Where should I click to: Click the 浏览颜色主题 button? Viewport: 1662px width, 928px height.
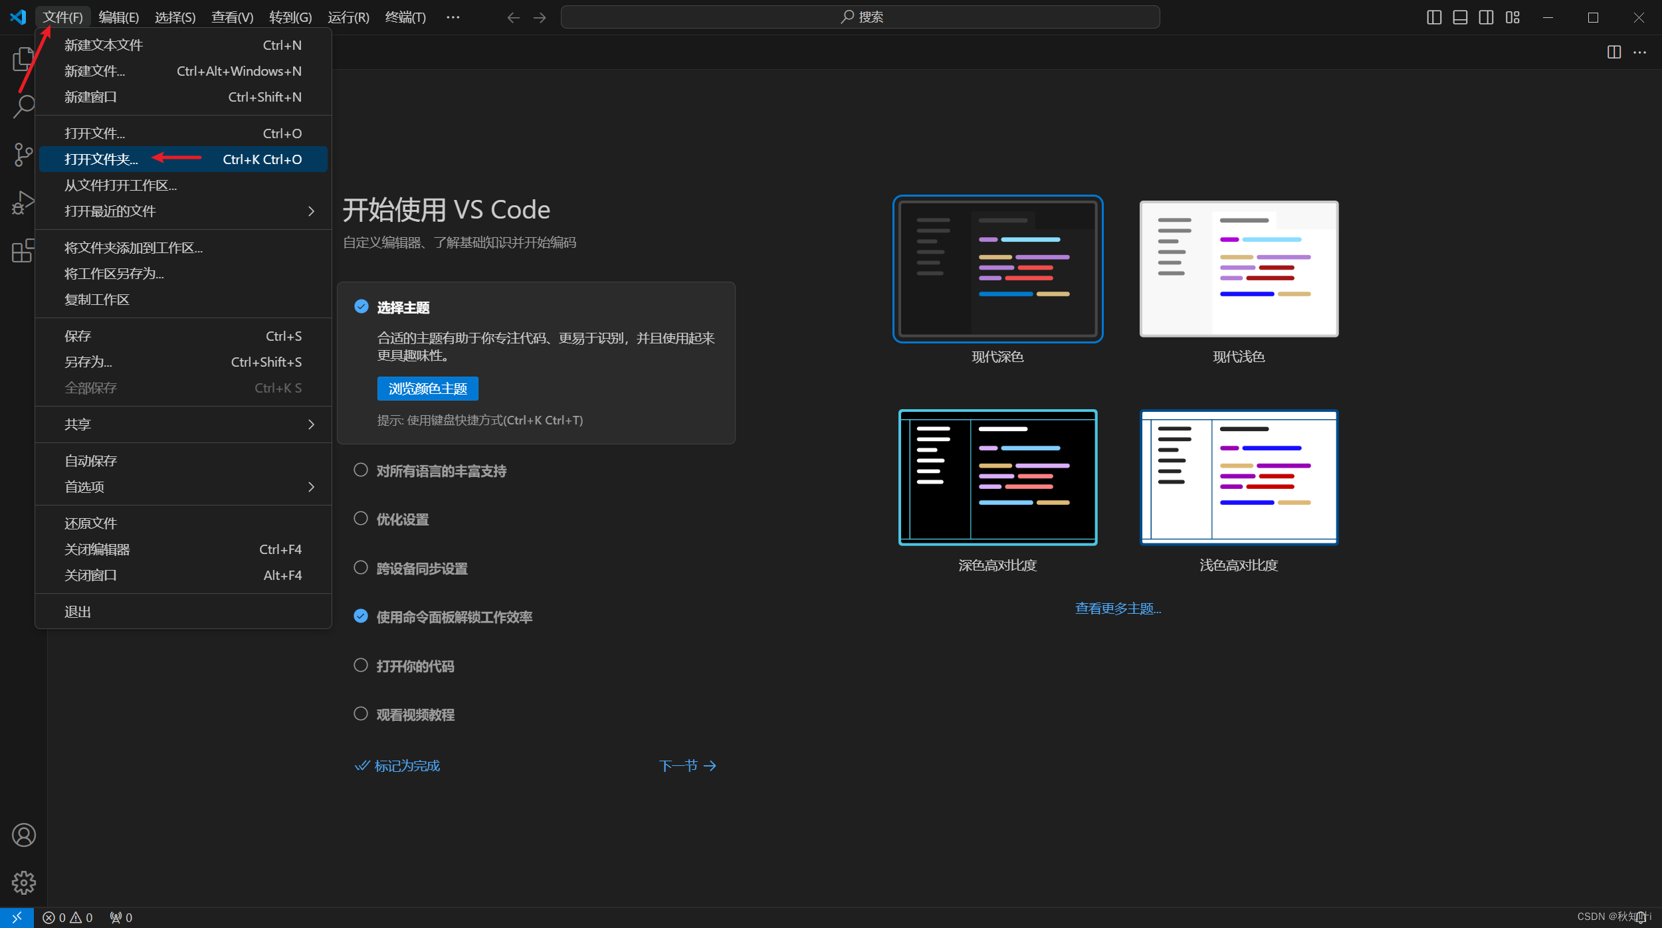(427, 389)
